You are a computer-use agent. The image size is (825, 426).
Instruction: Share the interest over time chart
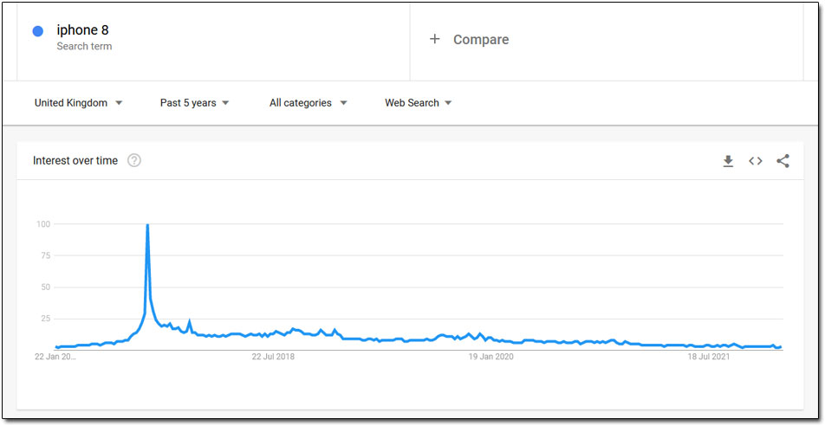click(x=783, y=161)
